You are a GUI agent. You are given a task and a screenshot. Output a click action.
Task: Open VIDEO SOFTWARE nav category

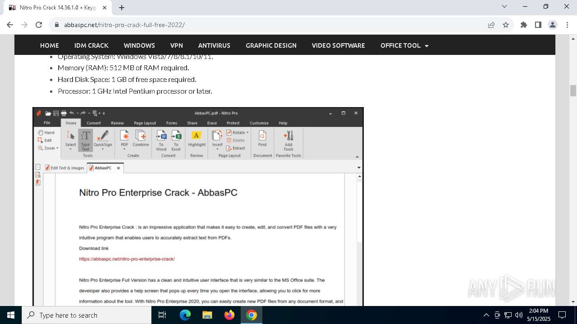click(339, 45)
